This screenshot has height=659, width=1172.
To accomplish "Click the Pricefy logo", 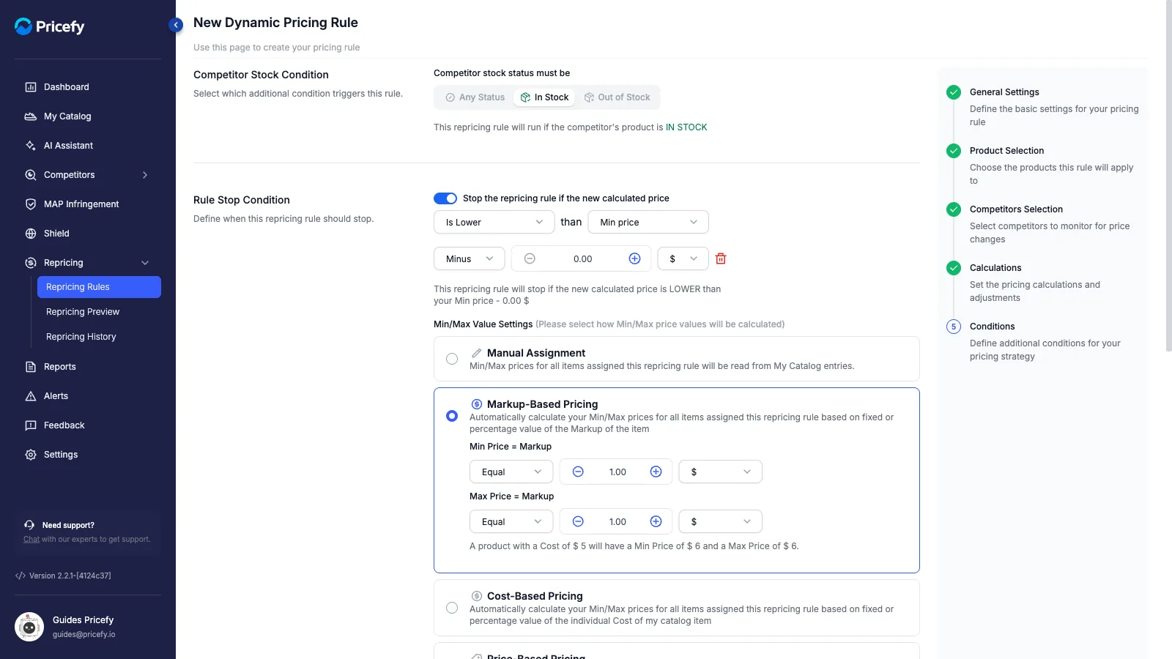I will point(50,26).
